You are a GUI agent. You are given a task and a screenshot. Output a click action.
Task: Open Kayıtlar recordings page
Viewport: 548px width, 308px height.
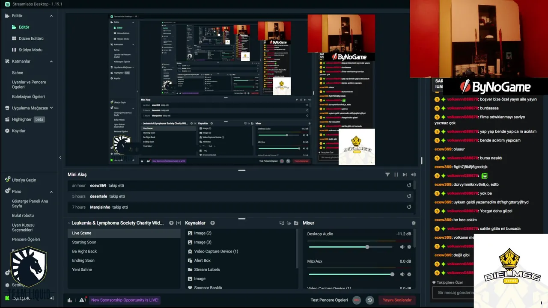[x=15, y=131]
